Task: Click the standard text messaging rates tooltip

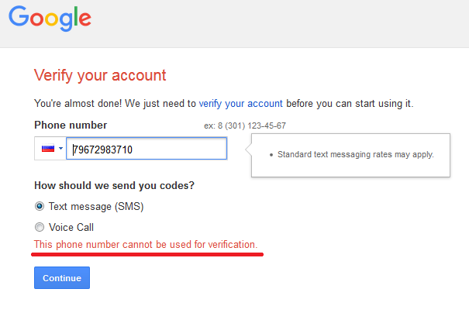Action: (353, 154)
